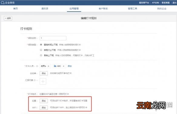Click help icon beside 打卡人员 label

tap(37, 66)
